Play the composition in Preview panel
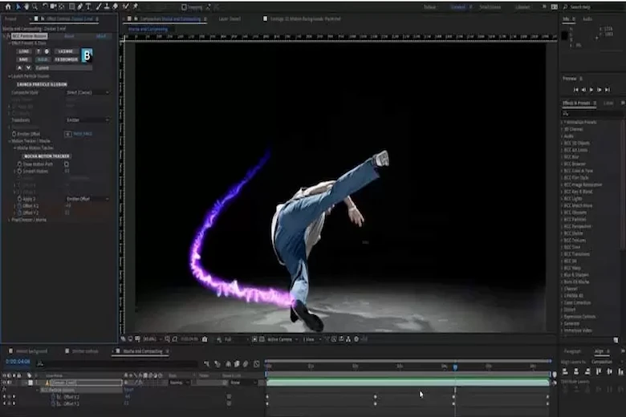 click(x=591, y=90)
